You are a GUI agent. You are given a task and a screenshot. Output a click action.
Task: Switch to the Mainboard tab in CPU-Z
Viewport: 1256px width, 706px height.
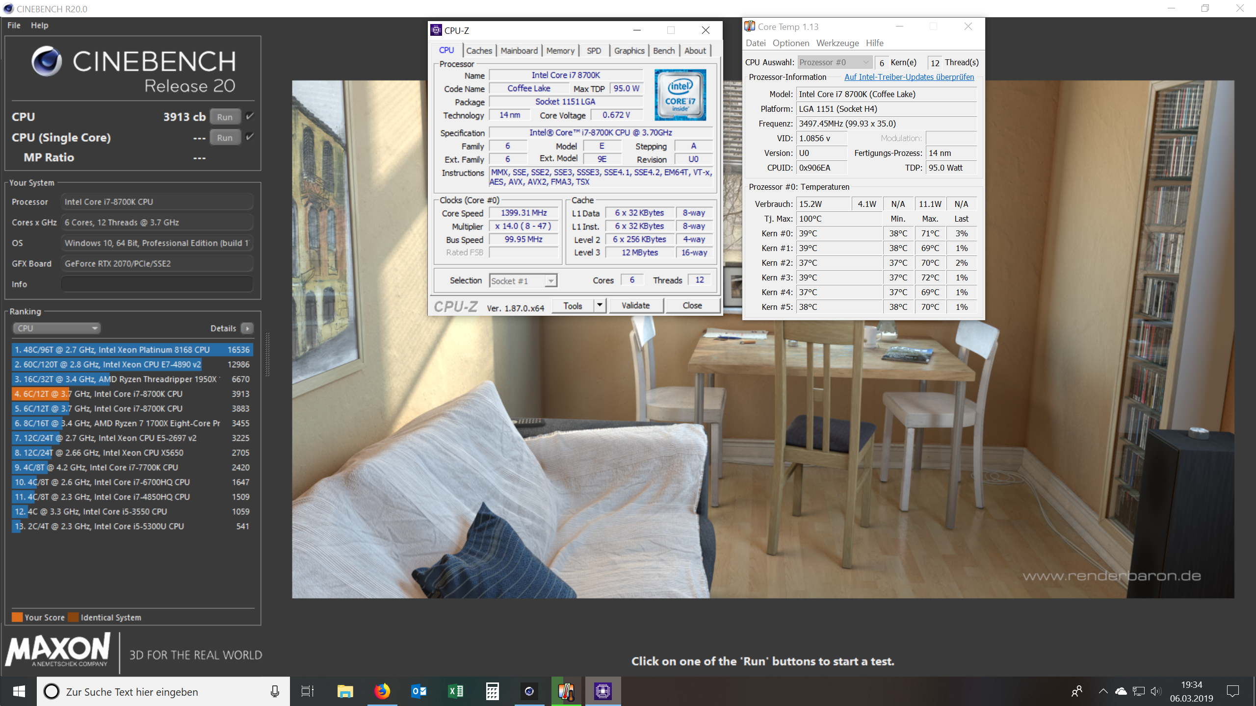point(519,50)
